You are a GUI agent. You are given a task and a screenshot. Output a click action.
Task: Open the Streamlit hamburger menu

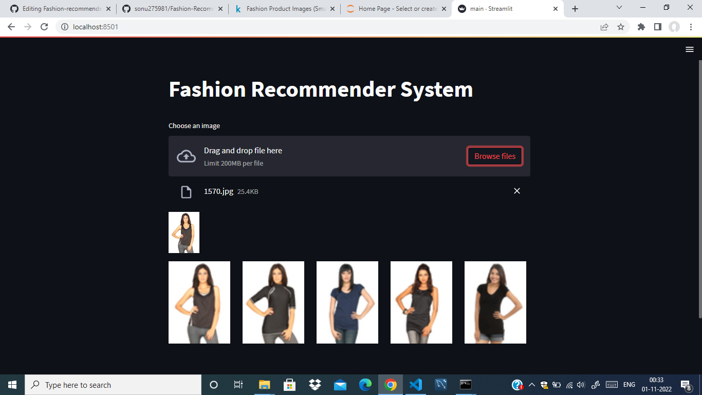(x=689, y=49)
